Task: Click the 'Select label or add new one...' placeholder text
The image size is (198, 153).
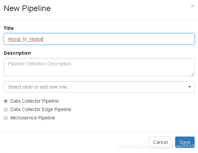Action: [x=39, y=87]
